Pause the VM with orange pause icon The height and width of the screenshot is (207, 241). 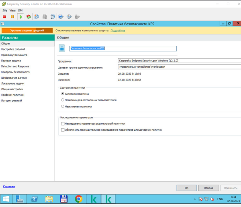(12, 16)
